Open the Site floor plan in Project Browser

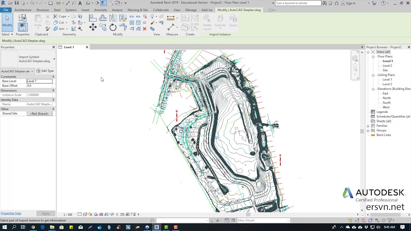click(x=385, y=70)
